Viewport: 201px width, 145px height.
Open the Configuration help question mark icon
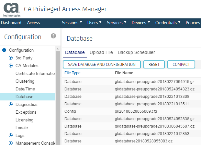[x=53, y=36]
